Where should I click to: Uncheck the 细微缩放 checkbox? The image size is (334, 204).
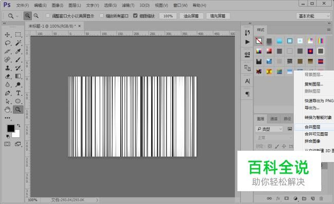[135, 15]
